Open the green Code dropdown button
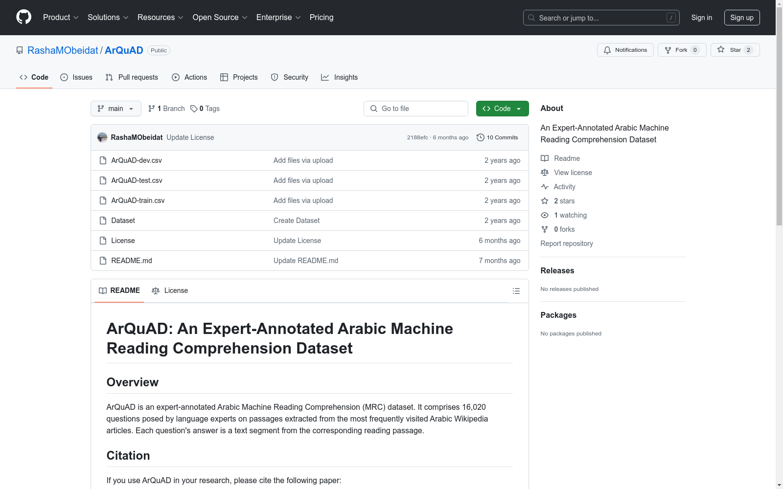783x489 pixels. [x=502, y=109]
